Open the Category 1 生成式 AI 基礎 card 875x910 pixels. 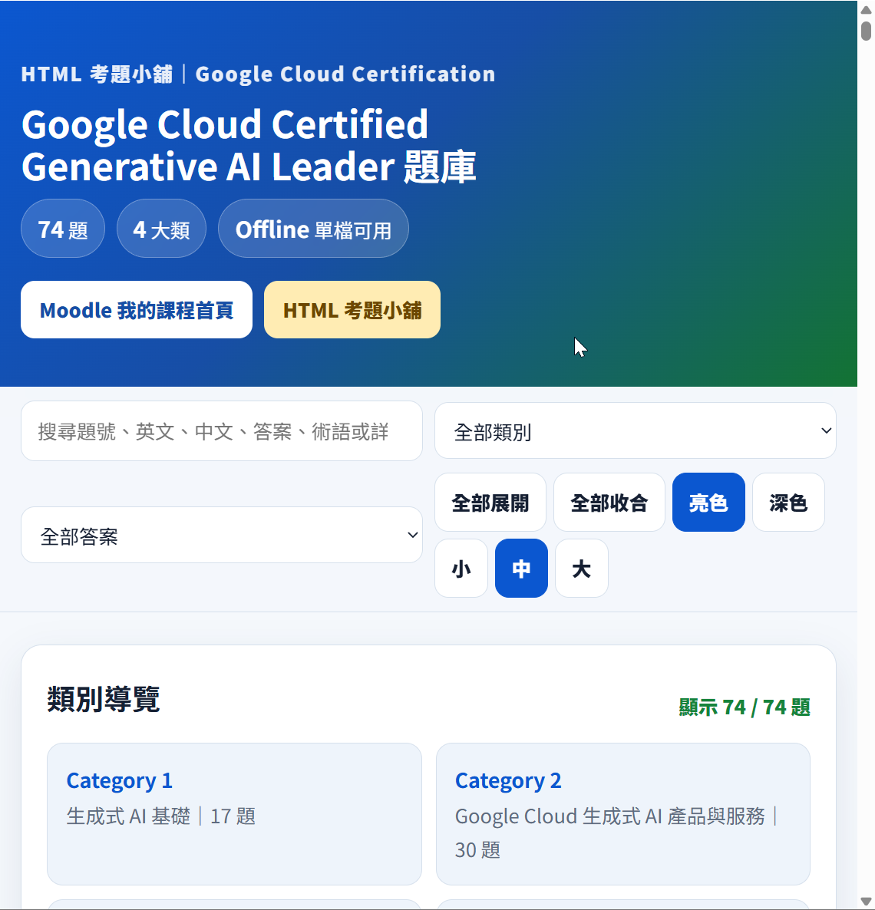click(x=234, y=813)
